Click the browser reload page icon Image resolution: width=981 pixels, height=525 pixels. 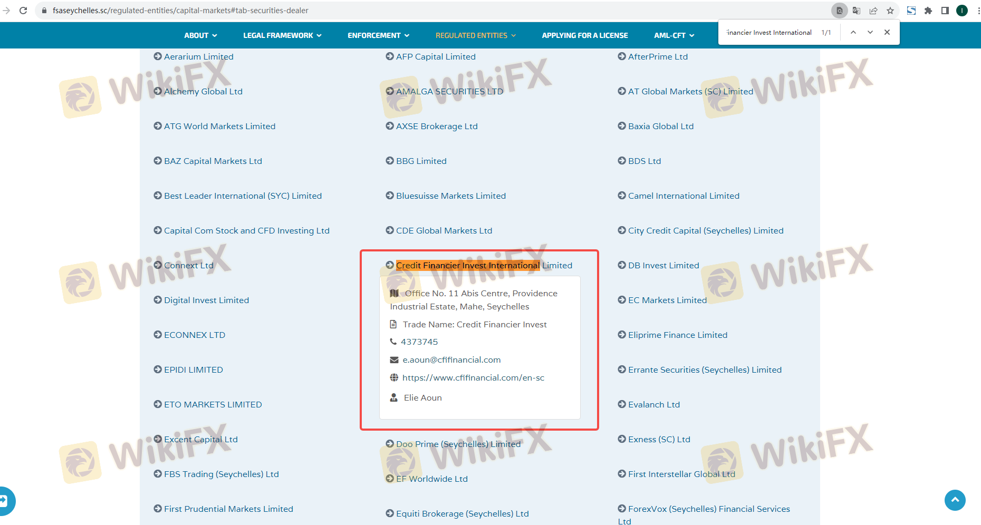[x=23, y=11]
